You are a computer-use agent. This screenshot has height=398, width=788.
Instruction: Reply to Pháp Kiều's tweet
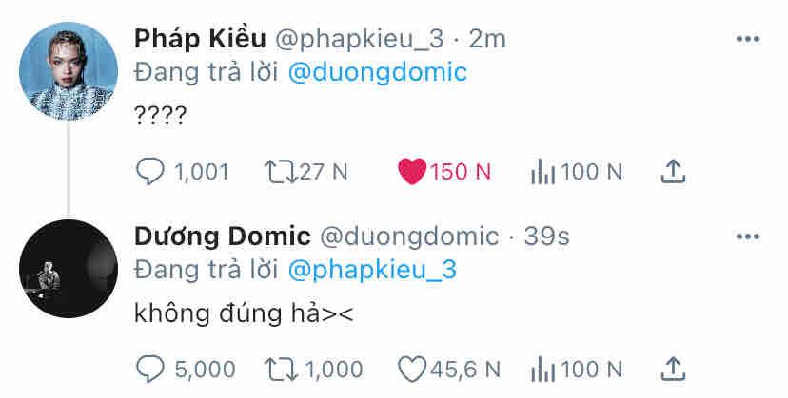[x=152, y=172]
